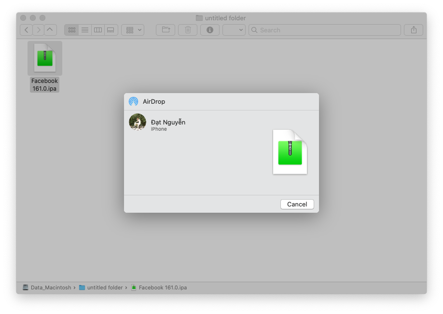Switch to list view
This screenshot has width=443, height=314.
click(85, 30)
